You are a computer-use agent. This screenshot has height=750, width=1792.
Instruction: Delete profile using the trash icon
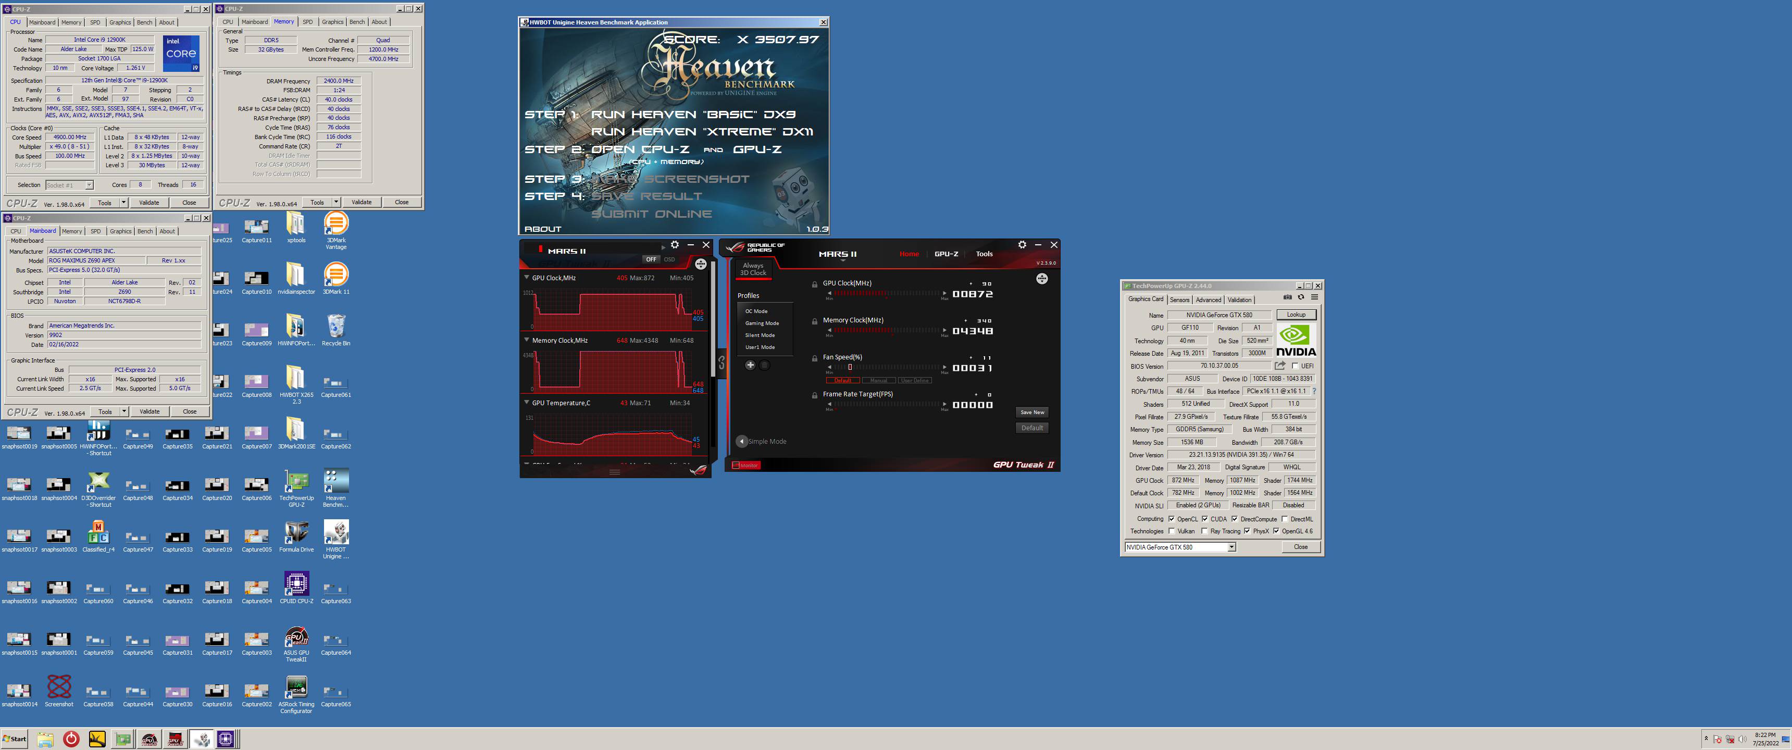(x=764, y=365)
